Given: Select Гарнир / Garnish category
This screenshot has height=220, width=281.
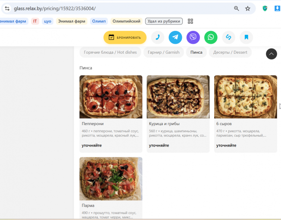Looking at the screenshot, I should pos(163,52).
